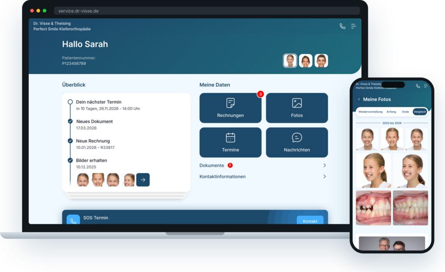The height and width of the screenshot is (272, 445).
Task: Click the phone icon in mobile header
Action: tap(418, 86)
